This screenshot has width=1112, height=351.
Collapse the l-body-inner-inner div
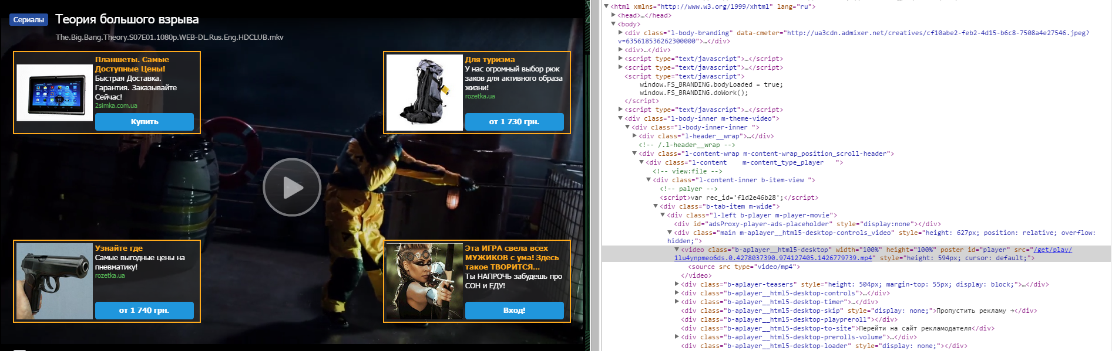628,127
